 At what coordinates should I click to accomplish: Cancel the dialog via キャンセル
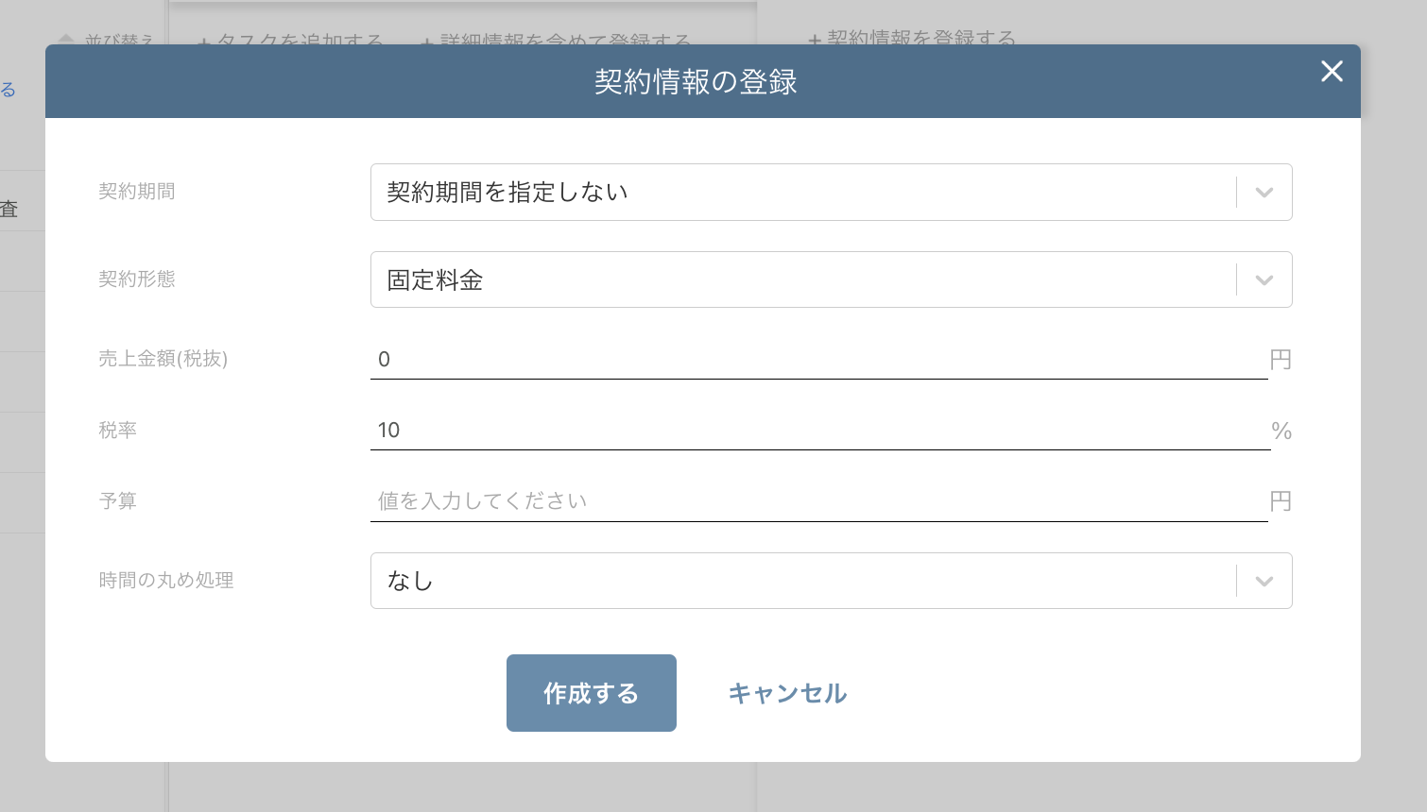point(786,693)
